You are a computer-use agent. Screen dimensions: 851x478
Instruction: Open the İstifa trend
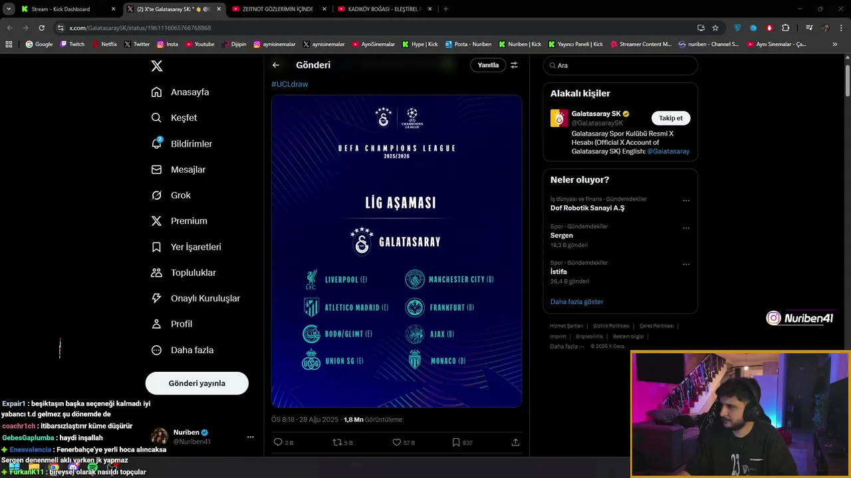click(558, 272)
